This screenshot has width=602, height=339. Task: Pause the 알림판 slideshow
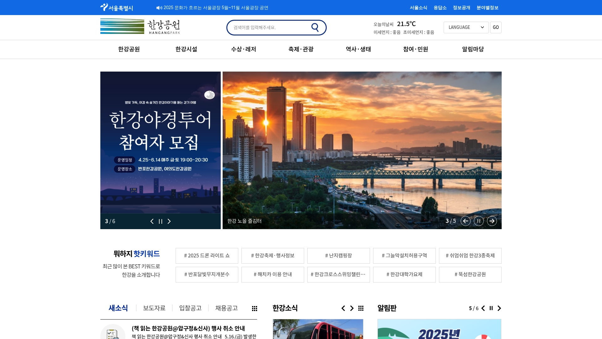[x=491, y=308]
